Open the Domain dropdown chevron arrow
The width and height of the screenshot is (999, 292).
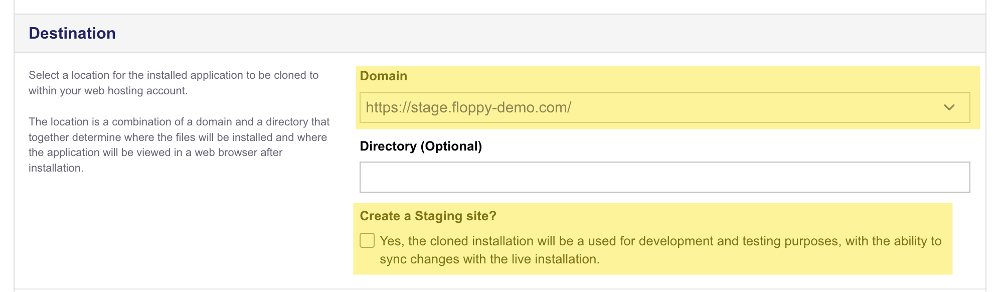[949, 107]
